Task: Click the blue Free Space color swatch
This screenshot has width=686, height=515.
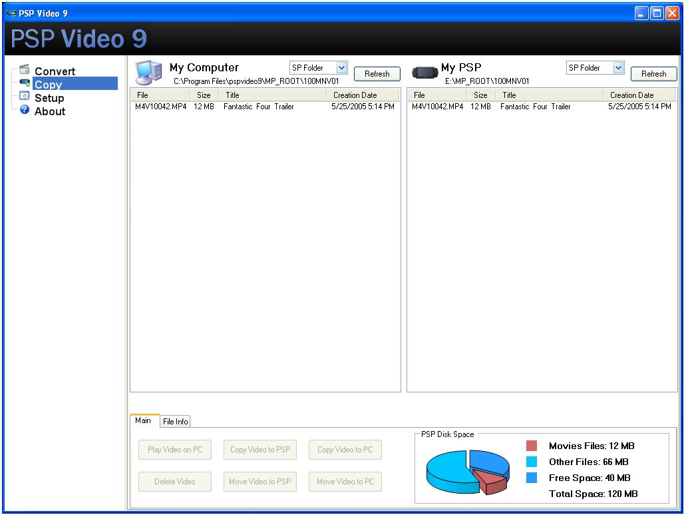Action: click(532, 478)
